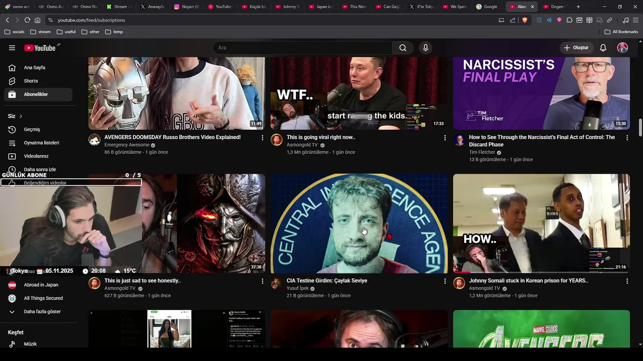The height and width of the screenshot is (361, 643).
Task: Expand 'Daha fazla göster' subscriptions list
Action: pyautogui.click(x=38, y=311)
